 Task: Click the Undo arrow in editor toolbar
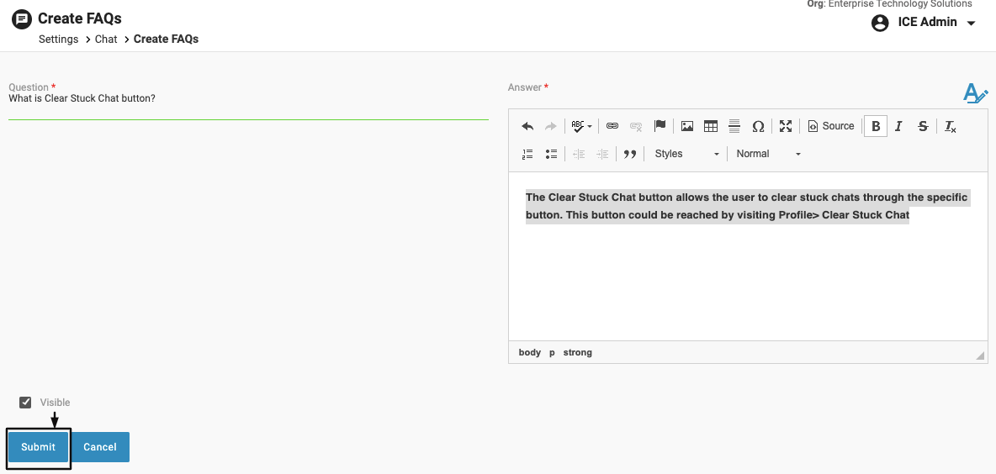point(527,126)
